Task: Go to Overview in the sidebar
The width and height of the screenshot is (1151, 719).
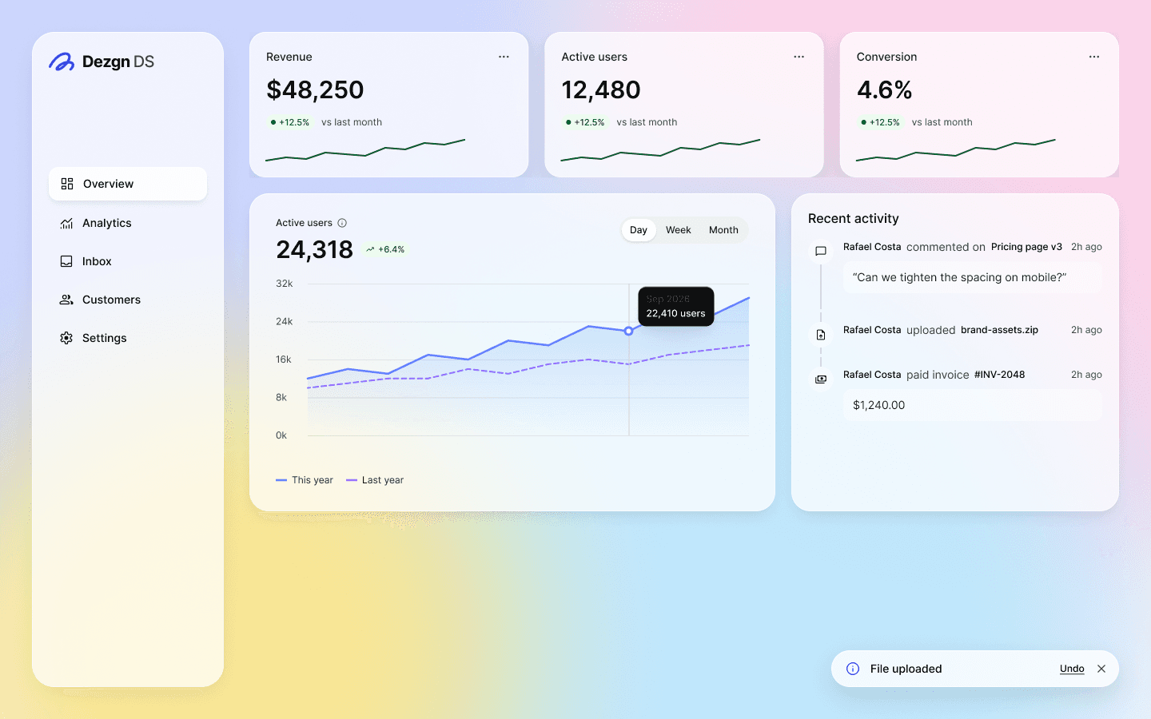Action: pos(128,184)
